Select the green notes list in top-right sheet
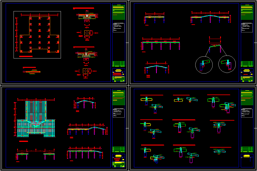This screenshot has width=257, height=171. coord(247,13)
